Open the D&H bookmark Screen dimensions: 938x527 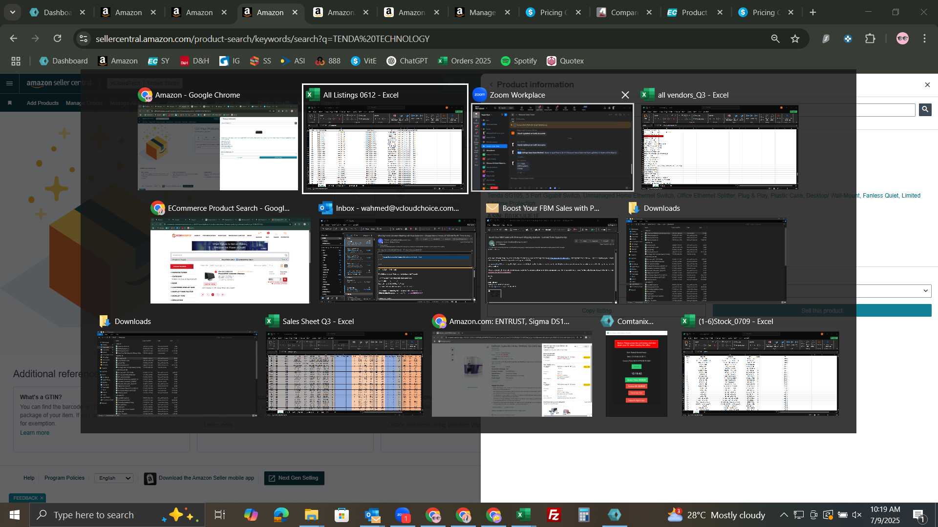coord(194,61)
